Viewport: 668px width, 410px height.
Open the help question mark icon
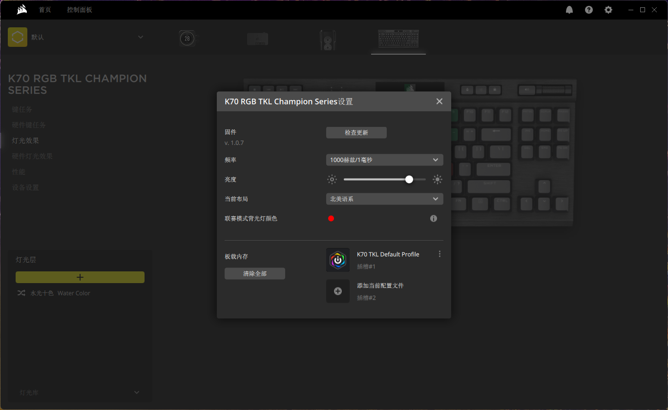tap(589, 10)
